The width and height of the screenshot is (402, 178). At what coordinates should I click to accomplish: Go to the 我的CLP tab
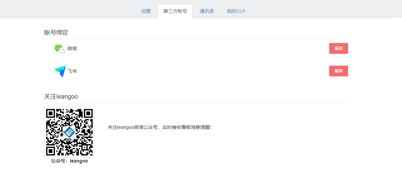[x=236, y=11]
